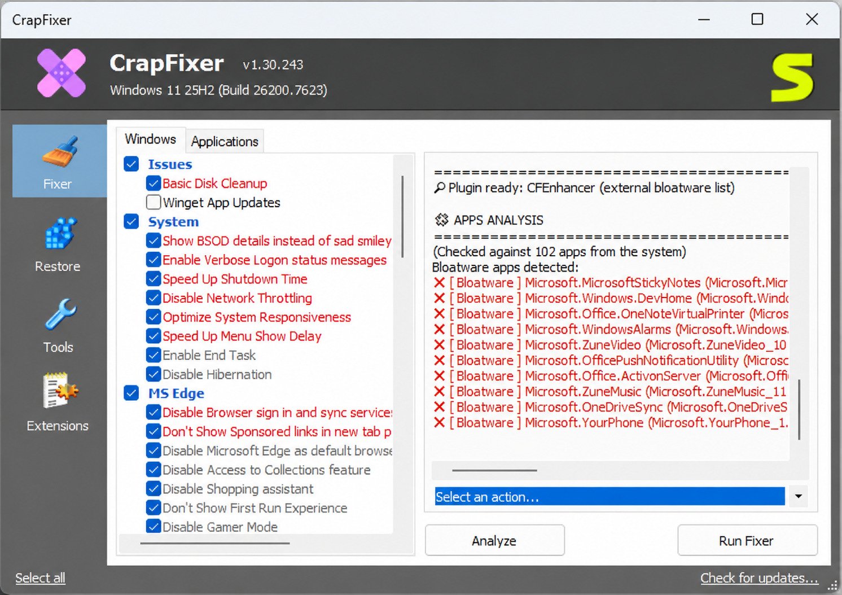
Task: Toggle the MS Edge group checkbox
Action: coord(131,393)
